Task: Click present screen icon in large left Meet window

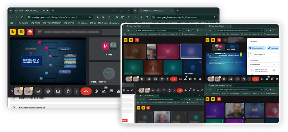Action: 58,91
